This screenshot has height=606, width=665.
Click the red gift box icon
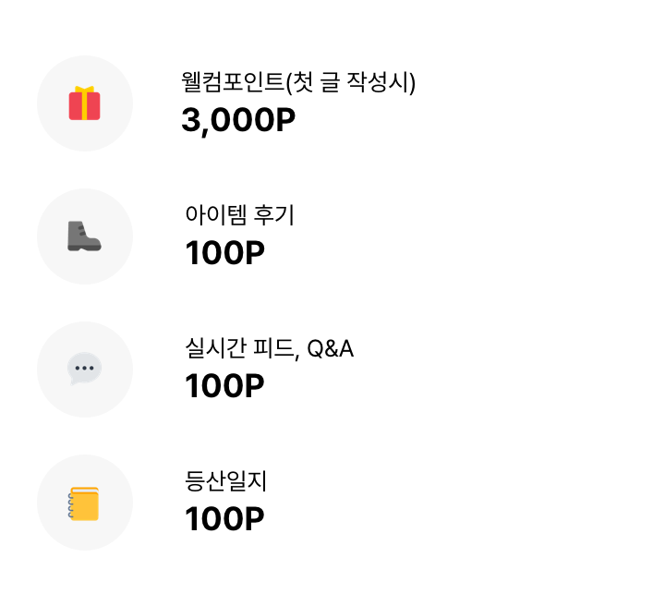tap(84, 103)
